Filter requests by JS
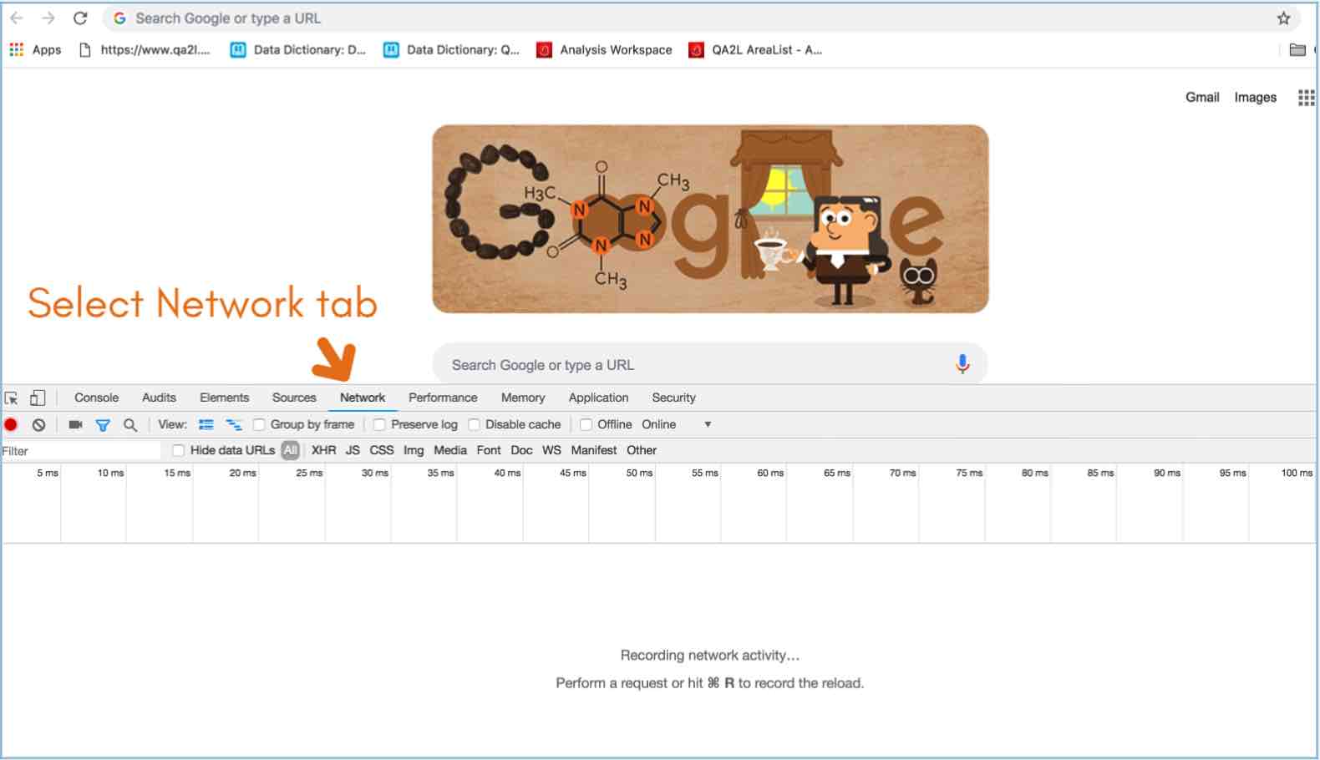 [x=353, y=451]
